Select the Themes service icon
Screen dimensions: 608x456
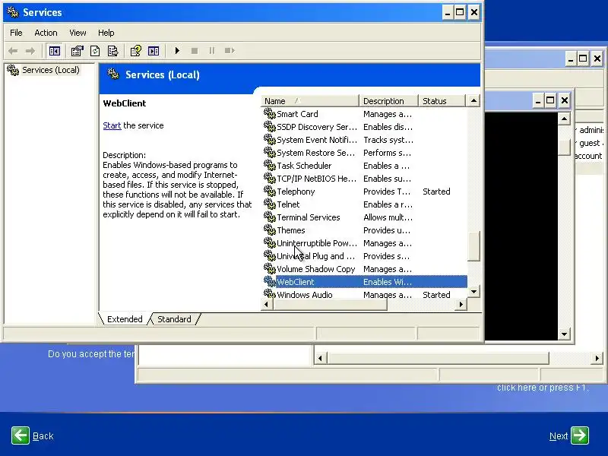click(270, 230)
